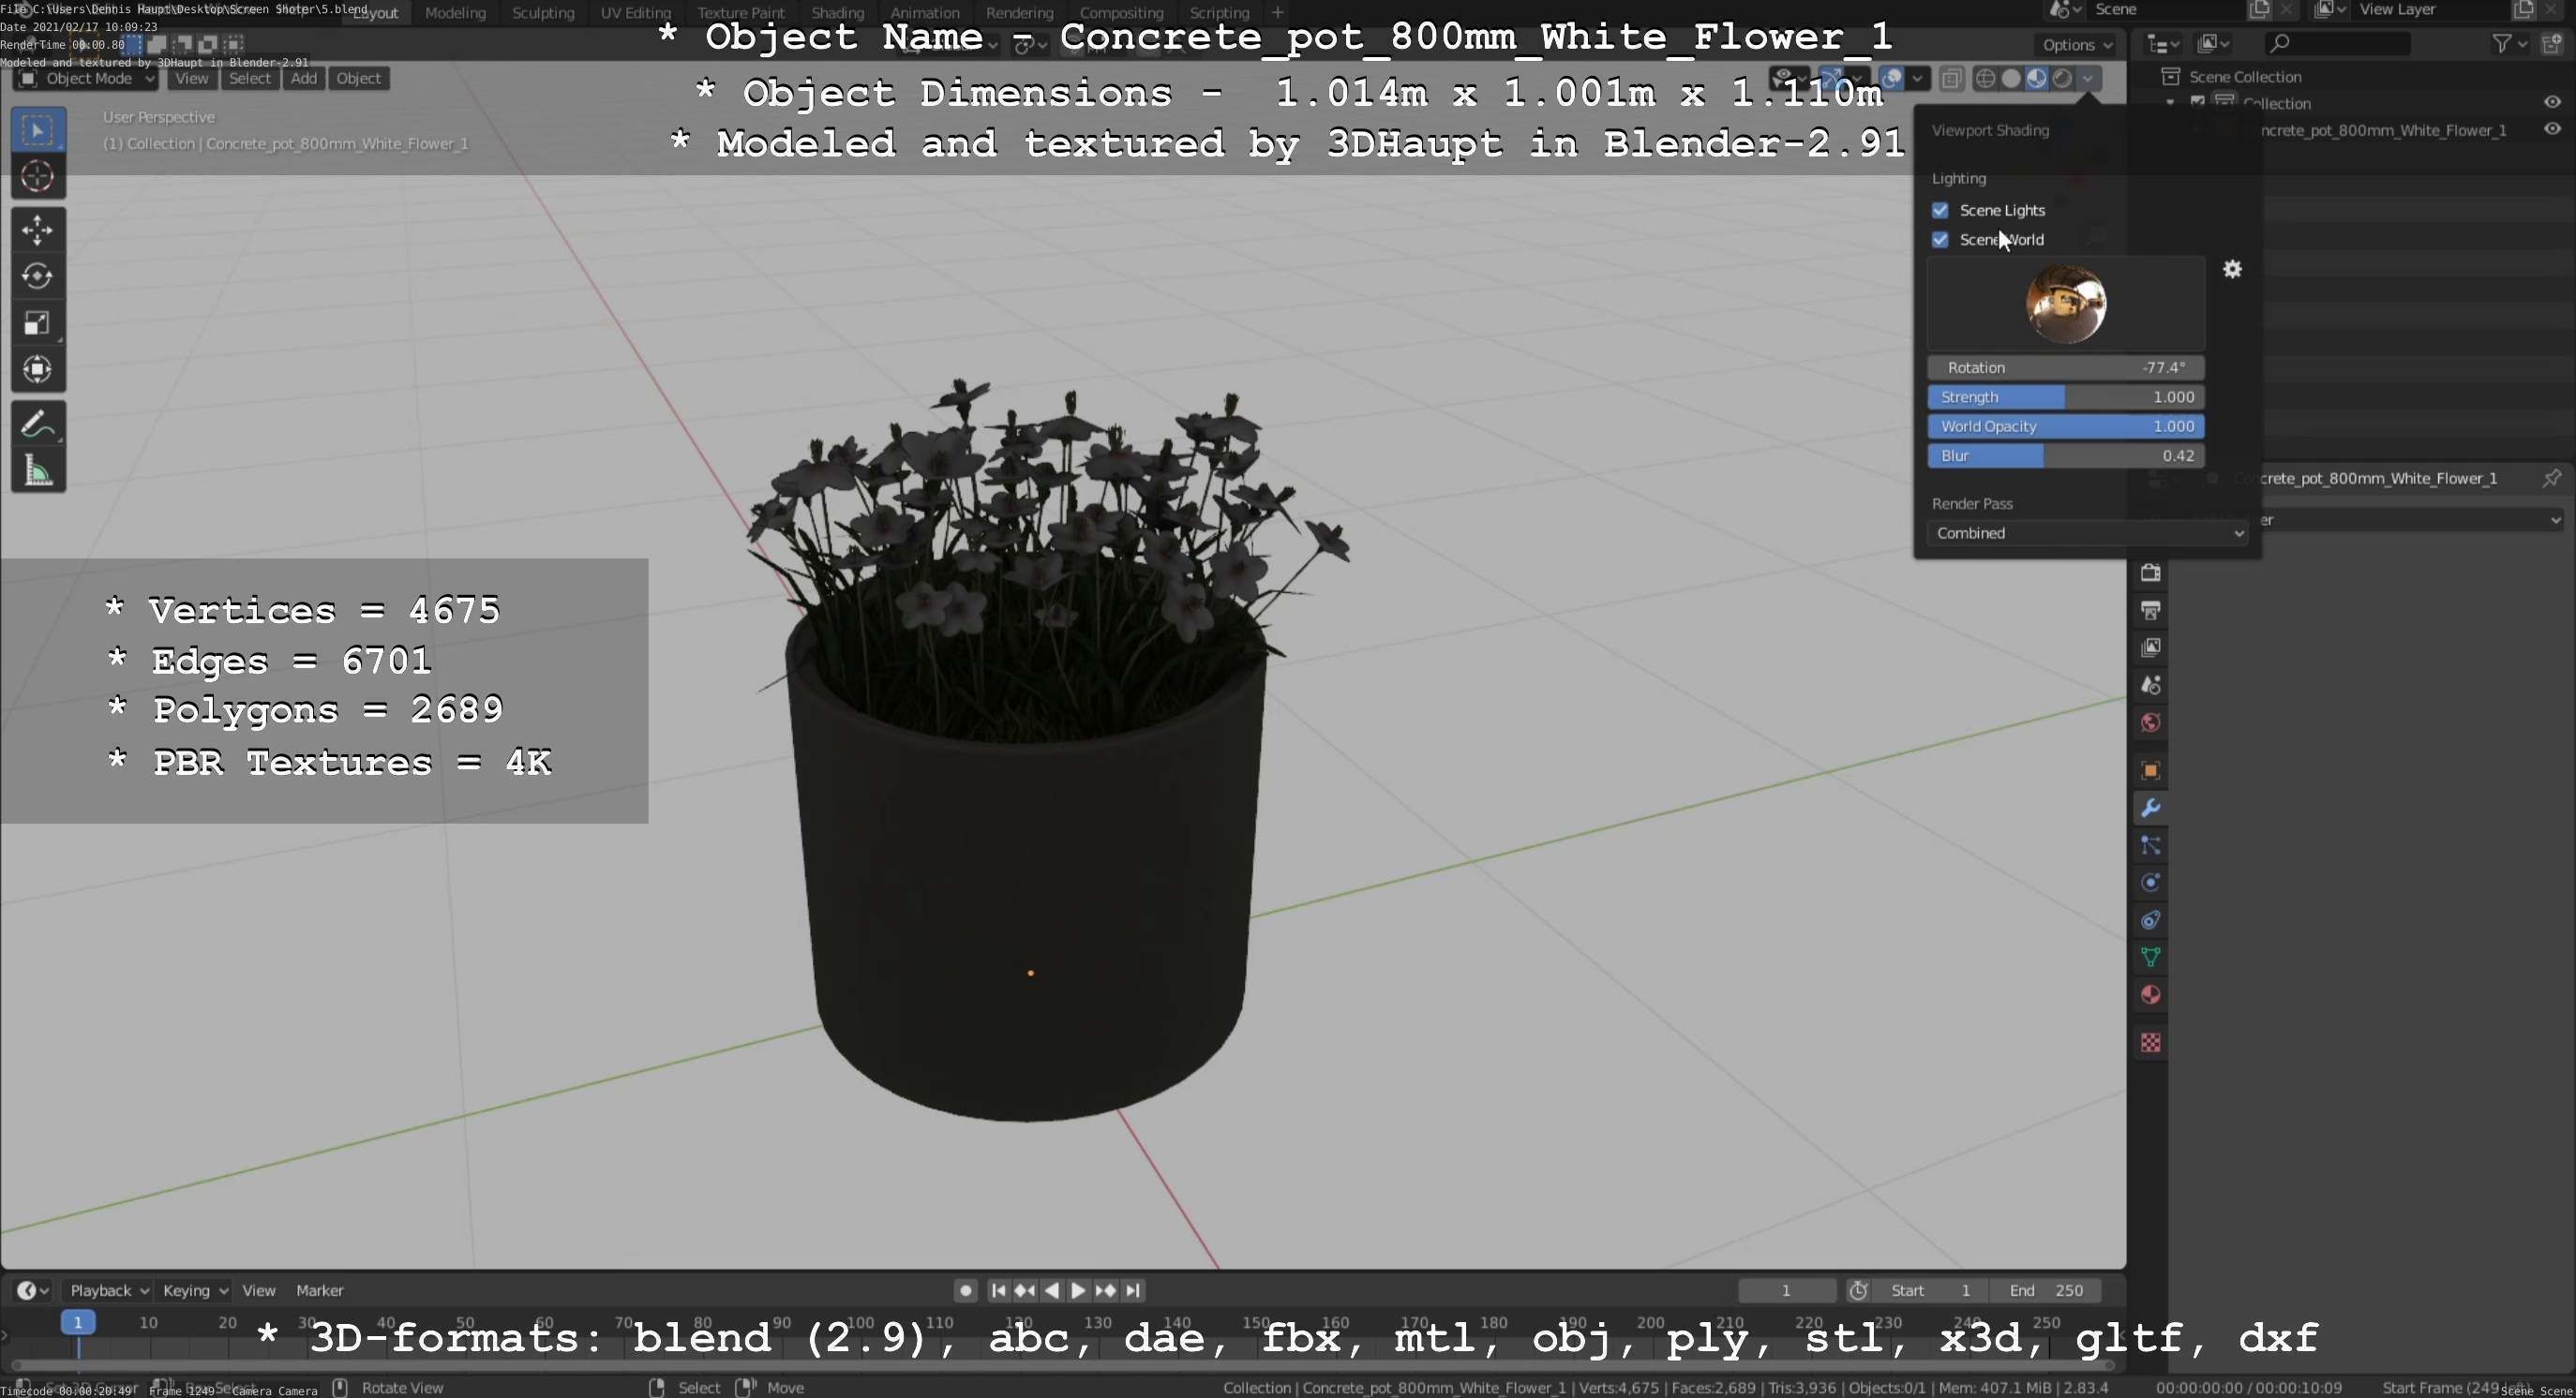Image resolution: width=2576 pixels, height=1398 pixels.
Task: Open the Options dropdown
Action: pos(2077,44)
